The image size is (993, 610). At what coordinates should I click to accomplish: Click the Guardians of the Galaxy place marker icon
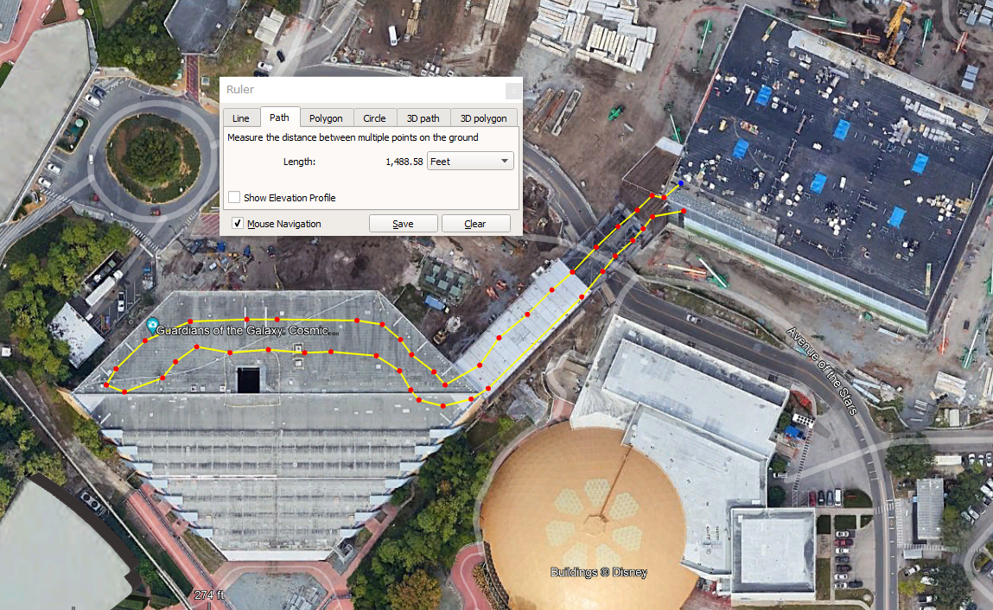pos(152,327)
